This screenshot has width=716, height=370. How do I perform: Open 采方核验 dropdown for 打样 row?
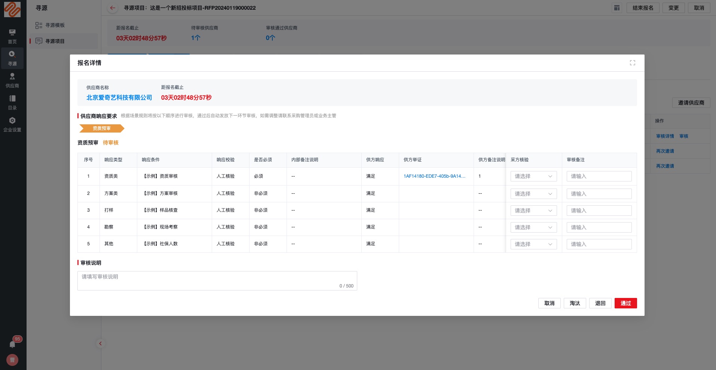click(x=533, y=211)
